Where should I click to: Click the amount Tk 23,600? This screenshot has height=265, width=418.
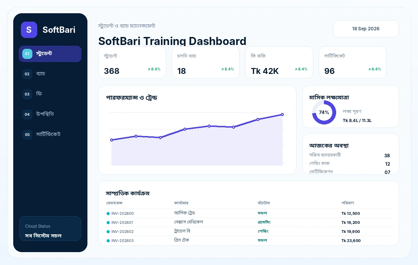351,241
